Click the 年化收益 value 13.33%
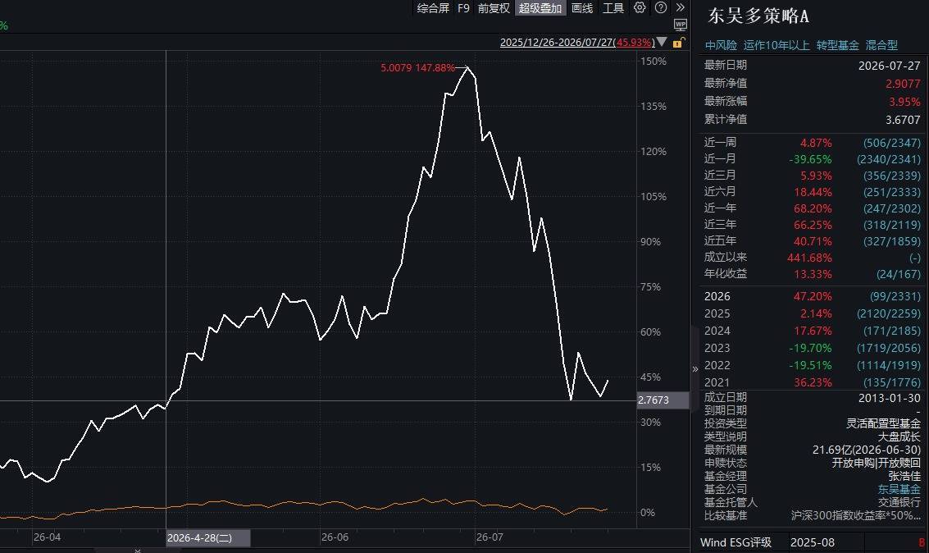The height and width of the screenshot is (553, 929). pyautogui.click(x=813, y=274)
